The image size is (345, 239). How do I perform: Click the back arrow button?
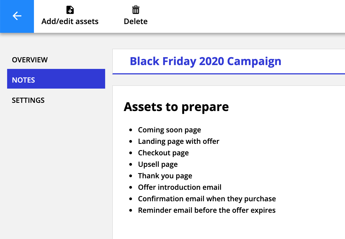pos(17,16)
